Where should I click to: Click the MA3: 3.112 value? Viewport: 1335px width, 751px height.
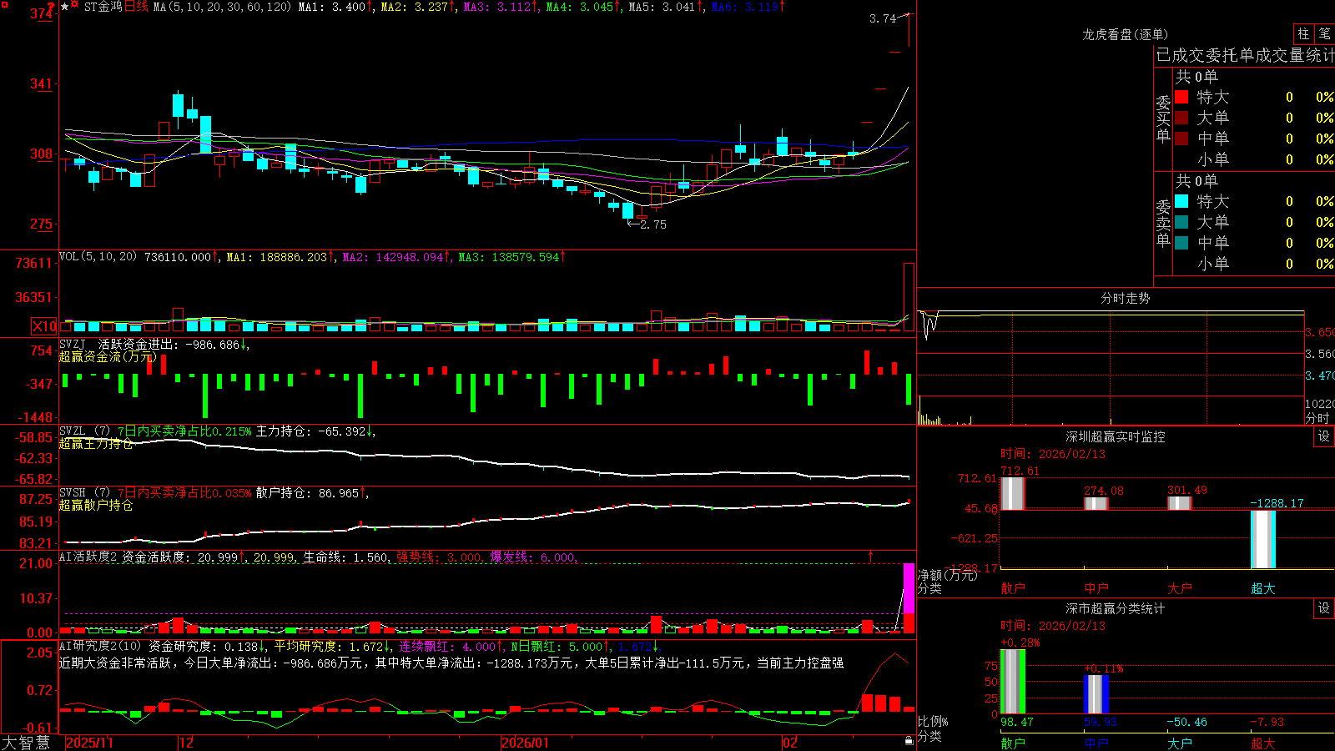pos(501,7)
